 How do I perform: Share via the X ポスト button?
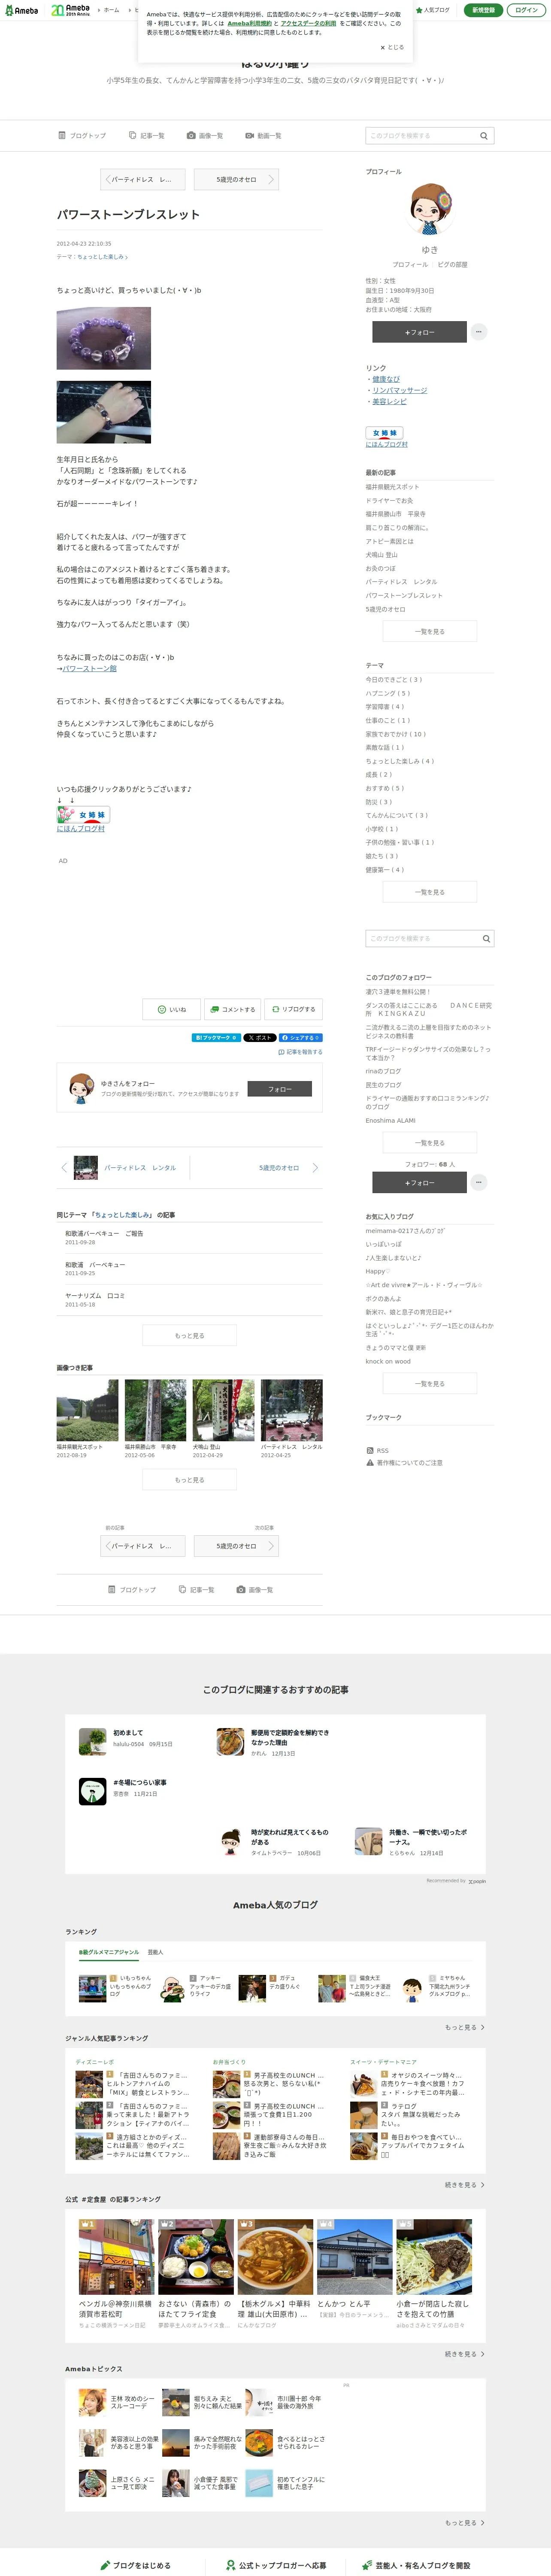coord(260,1038)
